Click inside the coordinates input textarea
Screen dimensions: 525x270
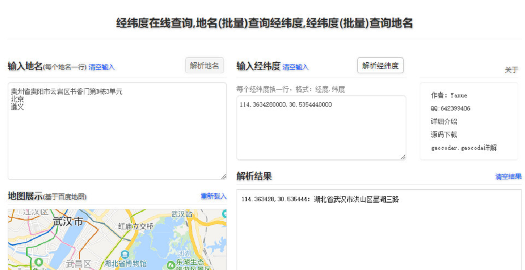(321, 131)
